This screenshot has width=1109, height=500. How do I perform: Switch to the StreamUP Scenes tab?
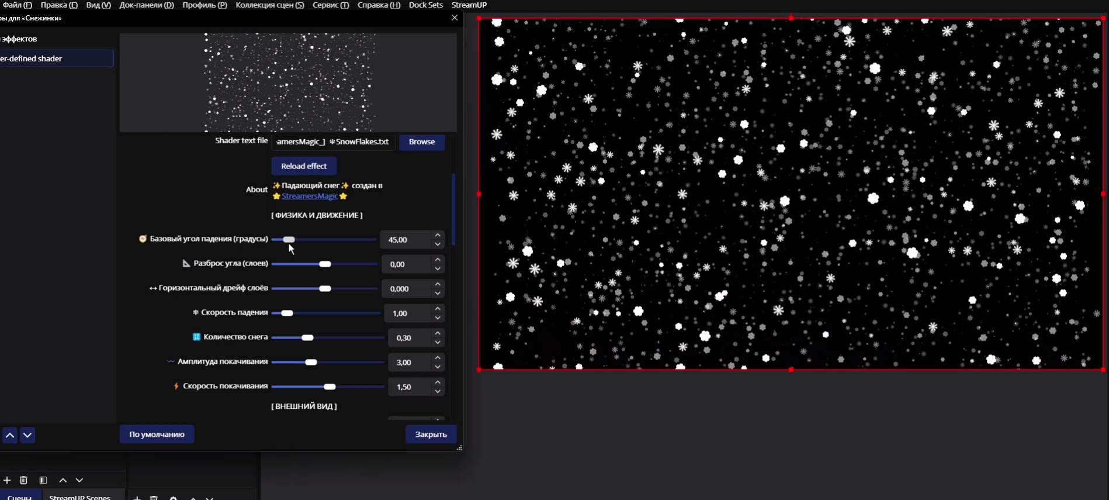(x=80, y=496)
